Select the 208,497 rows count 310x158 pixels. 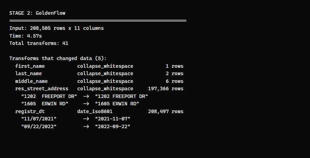coord(165,111)
